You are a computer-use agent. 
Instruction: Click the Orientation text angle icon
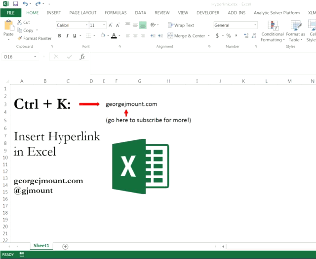tap(153, 25)
